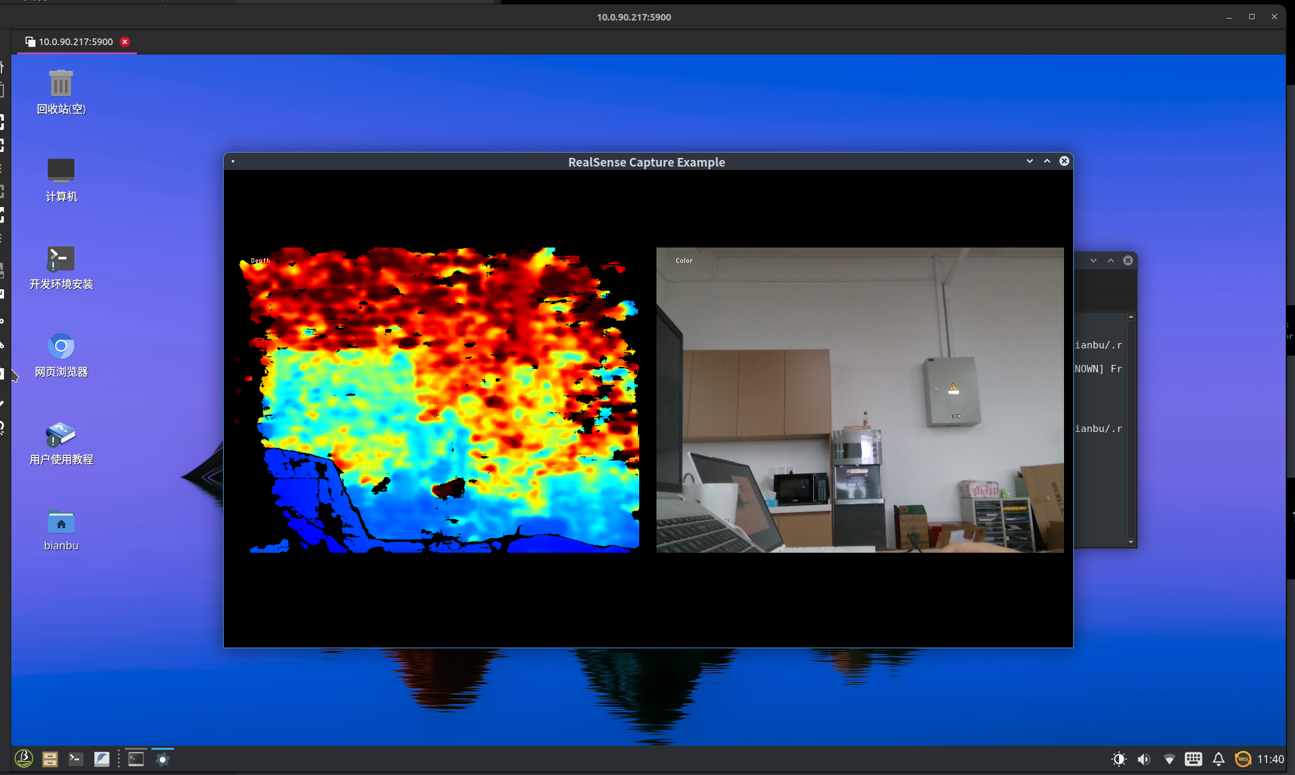Close the 10.0.90.217:5900 tab with the red X

(x=125, y=42)
